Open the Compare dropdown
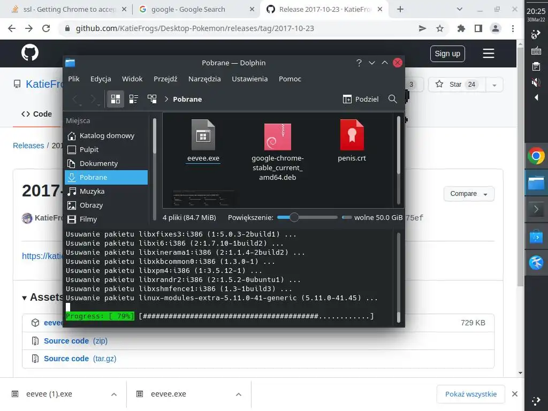The image size is (548, 411). [469, 194]
